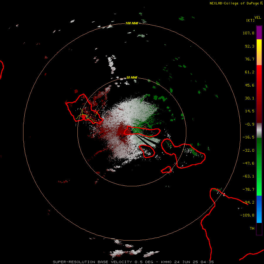Select the 76.7 scale value
The image size is (264, 264).
click(250, 59)
